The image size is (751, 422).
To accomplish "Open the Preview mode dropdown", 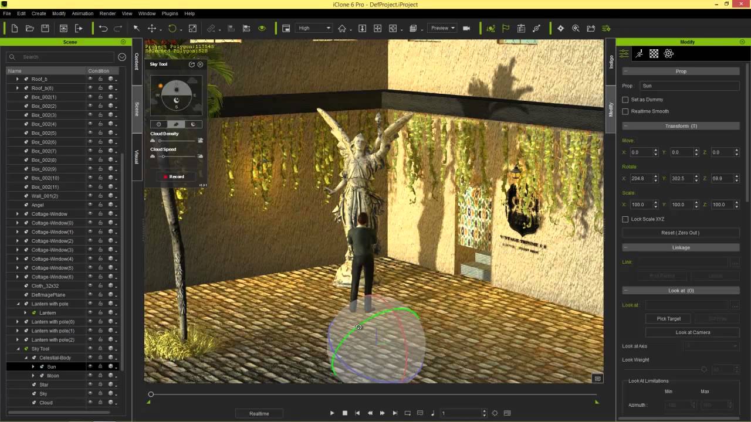I will 442,28.
